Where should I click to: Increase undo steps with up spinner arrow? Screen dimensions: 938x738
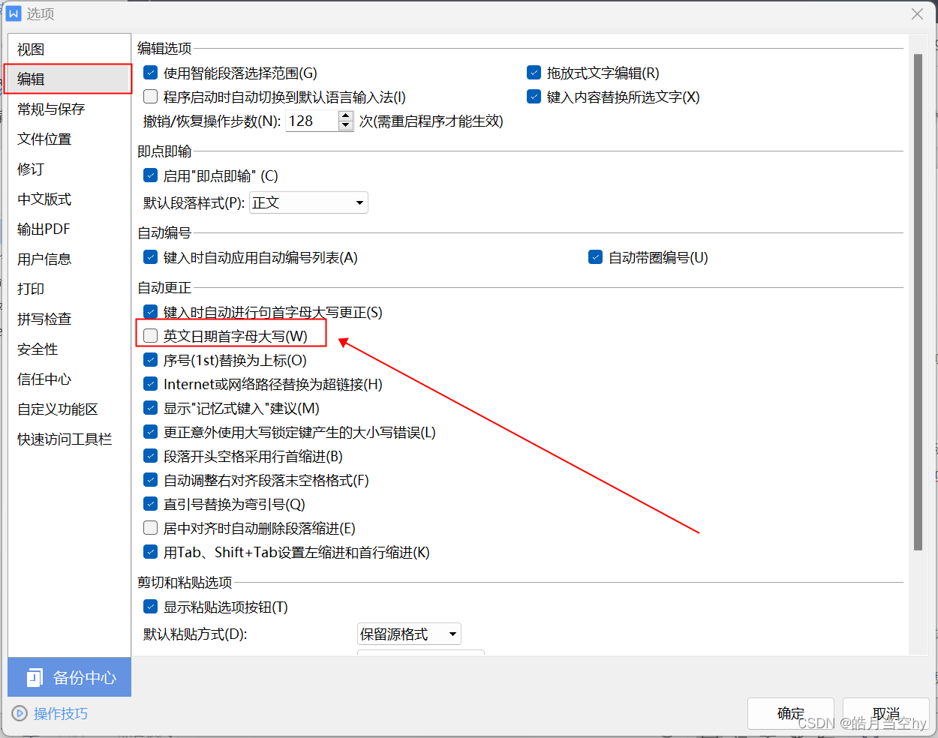click(x=346, y=115)
